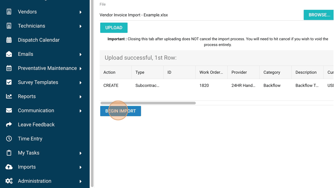Expand the My Tasks submenu arrow
Screen dimensions: 336x188
click(81, 153)
